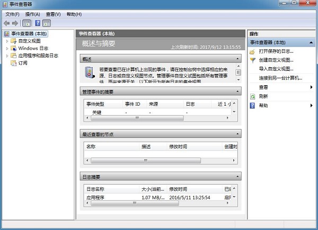Click the overview text vertical scrollbar thumb
318x230 pixels.
[x=238, y=72]
